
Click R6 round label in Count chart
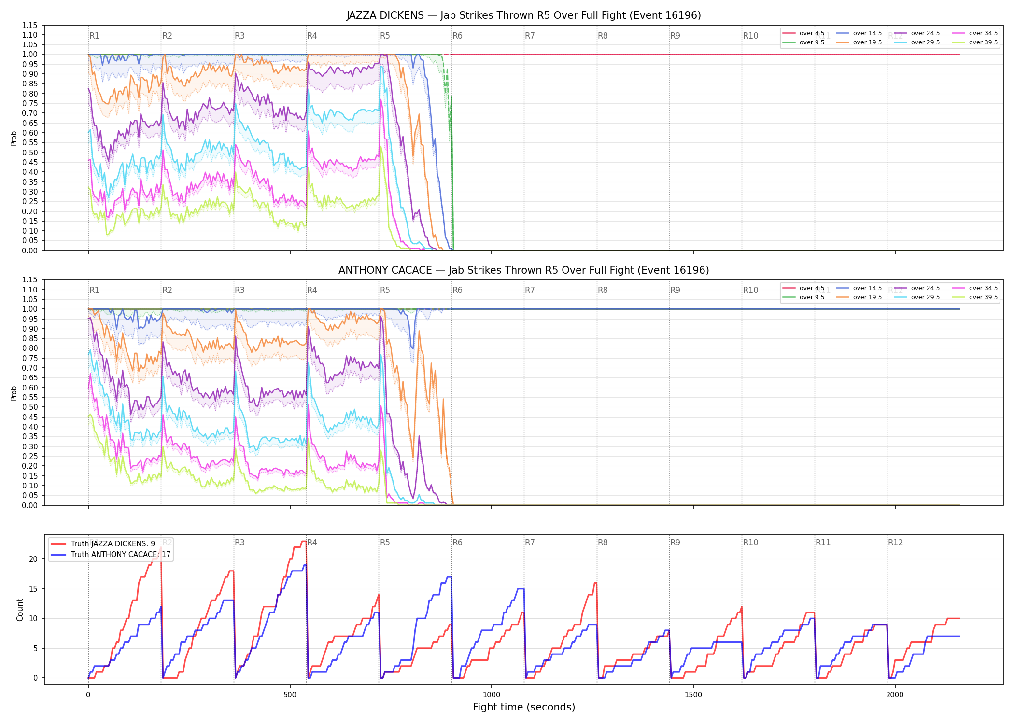457,543
